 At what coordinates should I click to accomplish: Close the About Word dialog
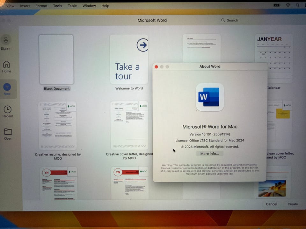coord(156,67)
